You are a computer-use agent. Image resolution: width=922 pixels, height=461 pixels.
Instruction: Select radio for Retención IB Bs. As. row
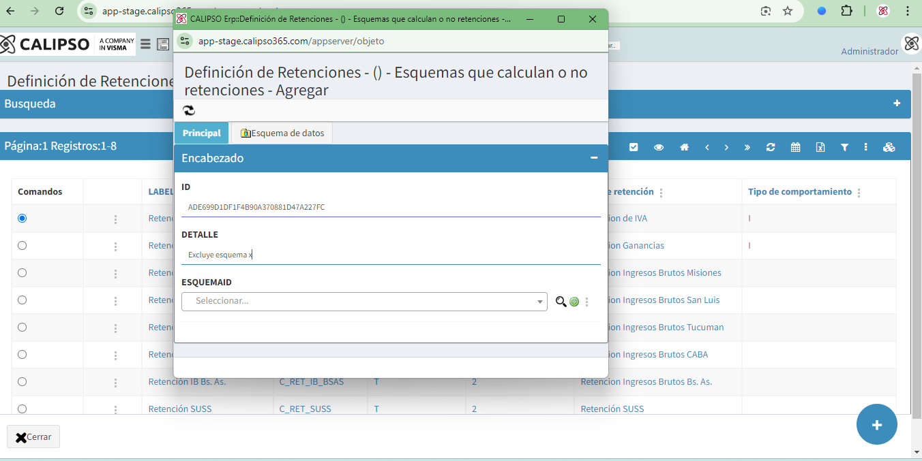pyautogui.click(x=23, y=381)
